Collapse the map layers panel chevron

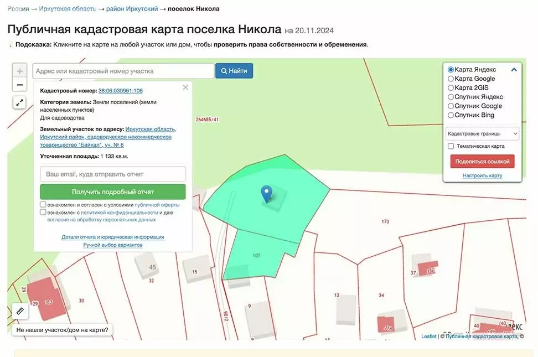pos(514,70)
